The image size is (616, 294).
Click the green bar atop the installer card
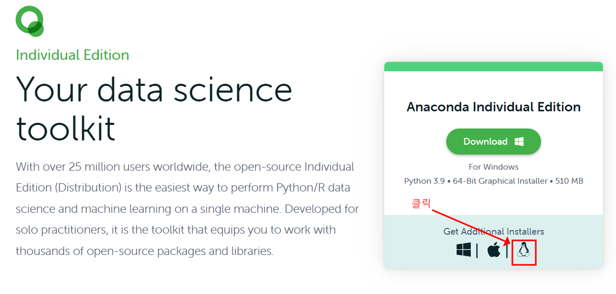coord(494,67)
